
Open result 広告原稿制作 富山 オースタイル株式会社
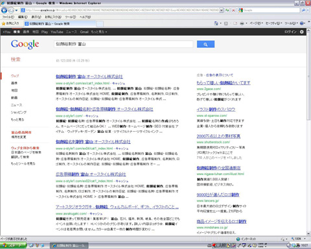coord(91,174)
